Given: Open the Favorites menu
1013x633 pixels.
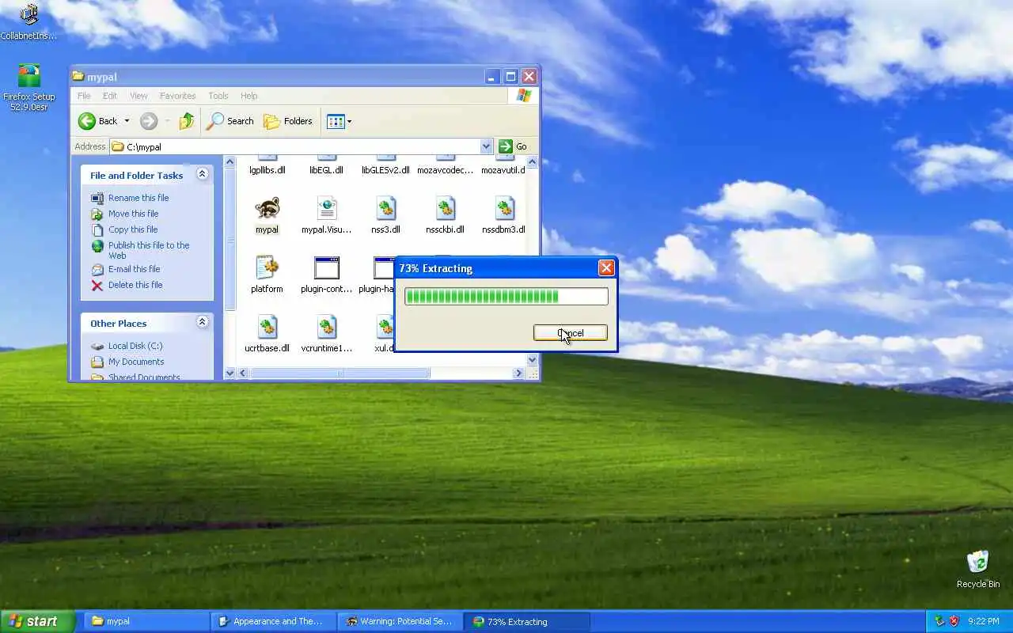Looking at the screenshot, I should pos(177,96).
